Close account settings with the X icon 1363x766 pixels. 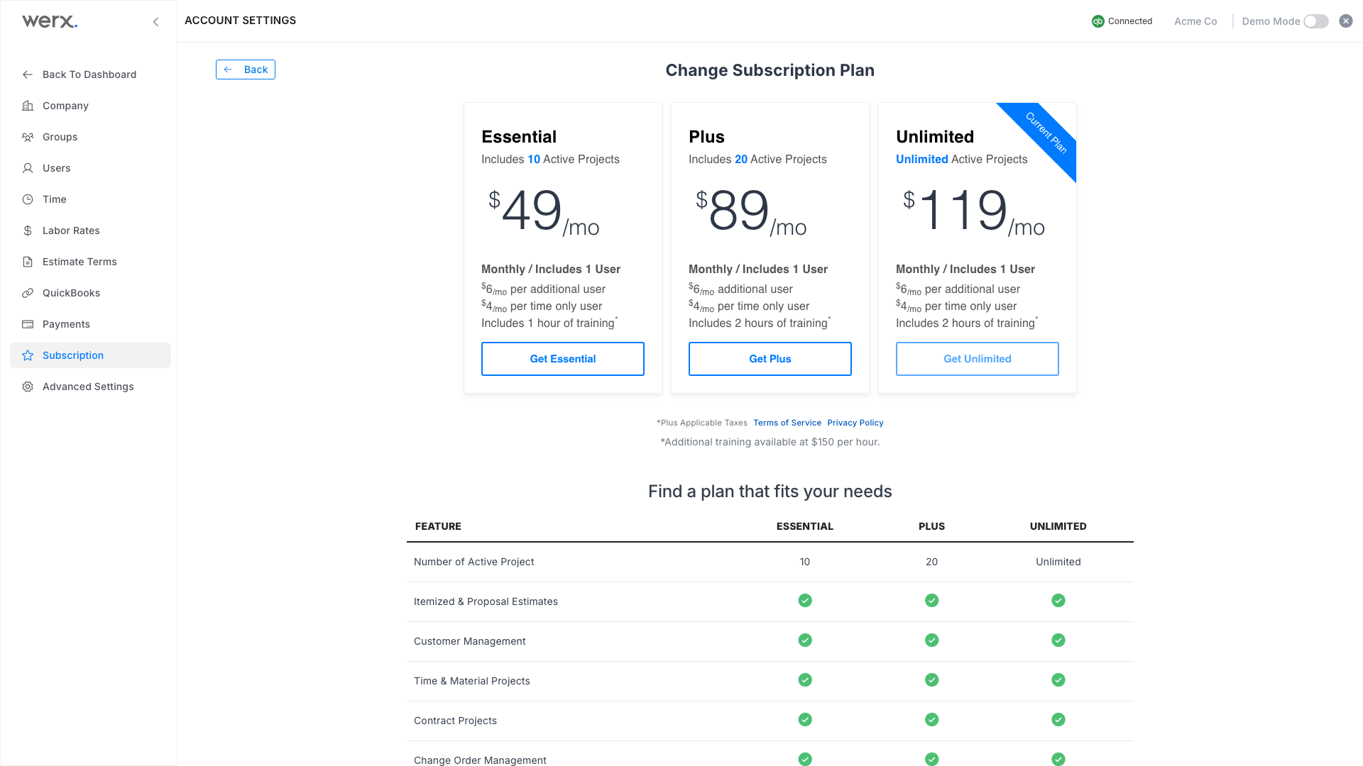click(x=1346, y=21)
